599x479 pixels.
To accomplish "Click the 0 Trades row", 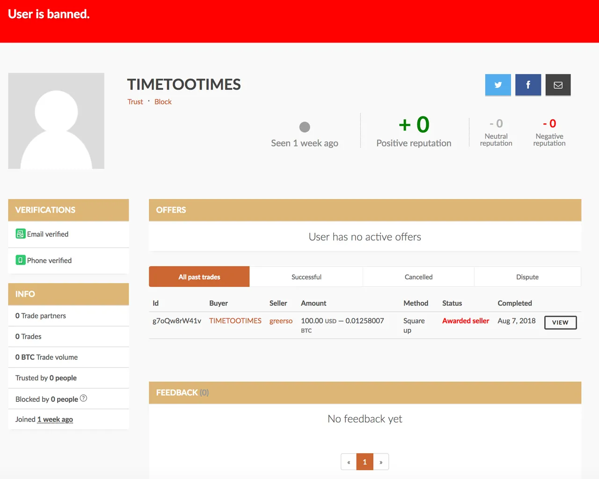I will (x=68, y=336).
